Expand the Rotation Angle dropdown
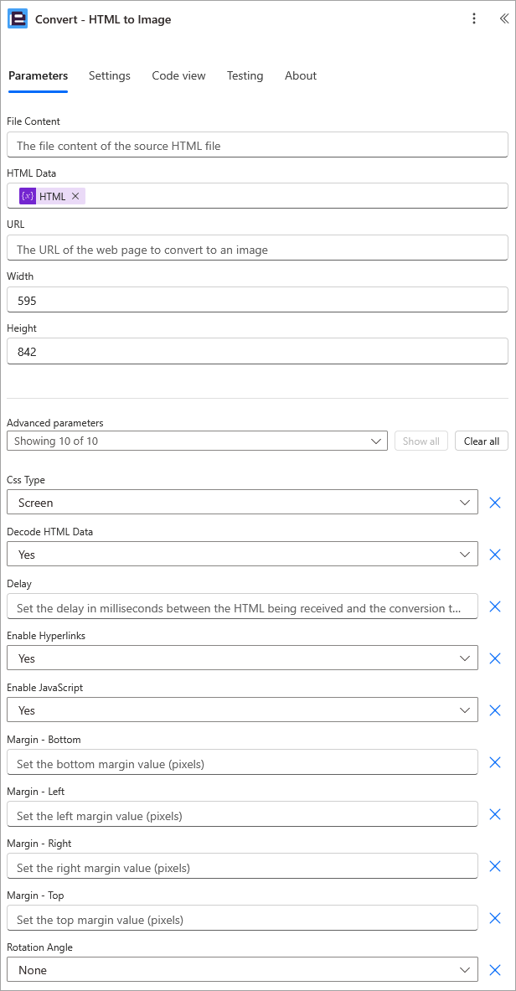This screenshot has height=991, width=516. click(x=242, y=970)
